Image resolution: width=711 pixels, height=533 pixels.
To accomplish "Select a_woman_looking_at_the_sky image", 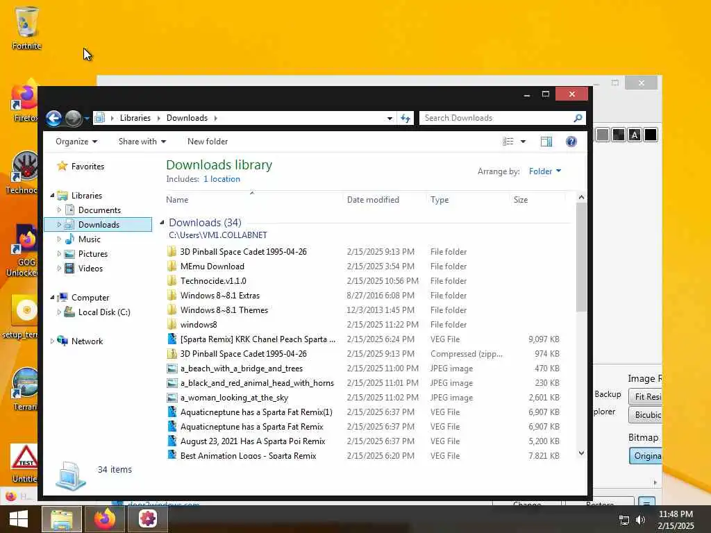I will [x=234, y=398].
